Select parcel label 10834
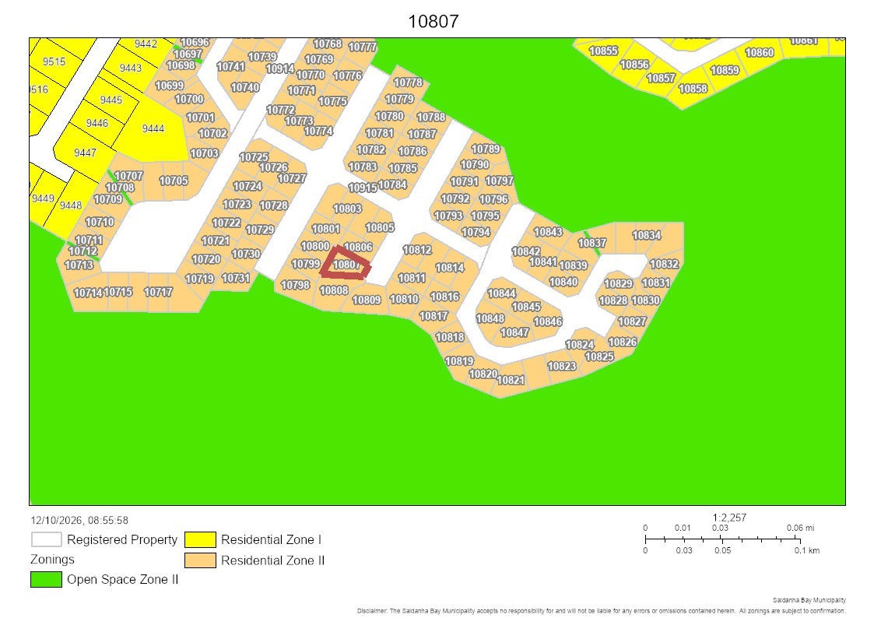Viewport: 874px width, 618px height. (x=647, y=235)
